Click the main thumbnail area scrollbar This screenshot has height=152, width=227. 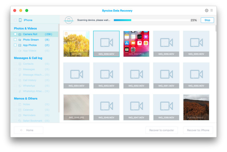[216, 28]
